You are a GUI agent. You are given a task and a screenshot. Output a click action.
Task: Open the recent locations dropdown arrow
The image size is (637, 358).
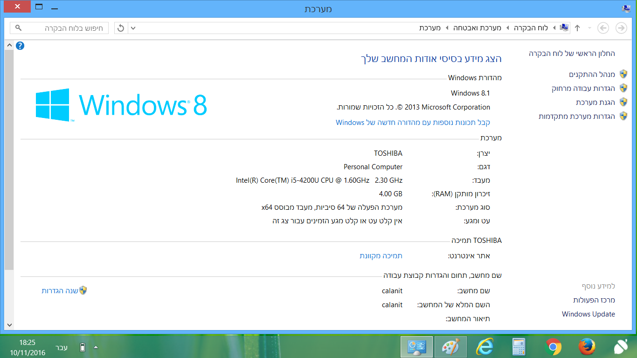pos(589,28)
